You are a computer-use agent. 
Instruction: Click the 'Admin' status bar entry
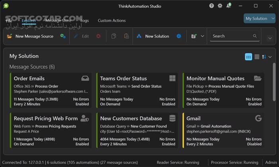click(271, 162)
